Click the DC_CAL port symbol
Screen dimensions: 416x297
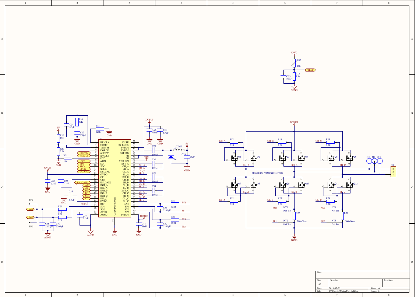coord(84,172)
